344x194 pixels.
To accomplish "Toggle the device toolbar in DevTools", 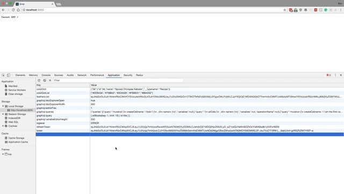I will [9, 75].
